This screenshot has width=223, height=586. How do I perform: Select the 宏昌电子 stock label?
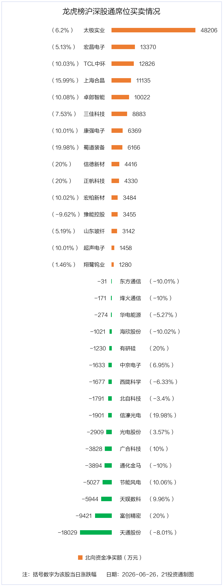point(94,47)
